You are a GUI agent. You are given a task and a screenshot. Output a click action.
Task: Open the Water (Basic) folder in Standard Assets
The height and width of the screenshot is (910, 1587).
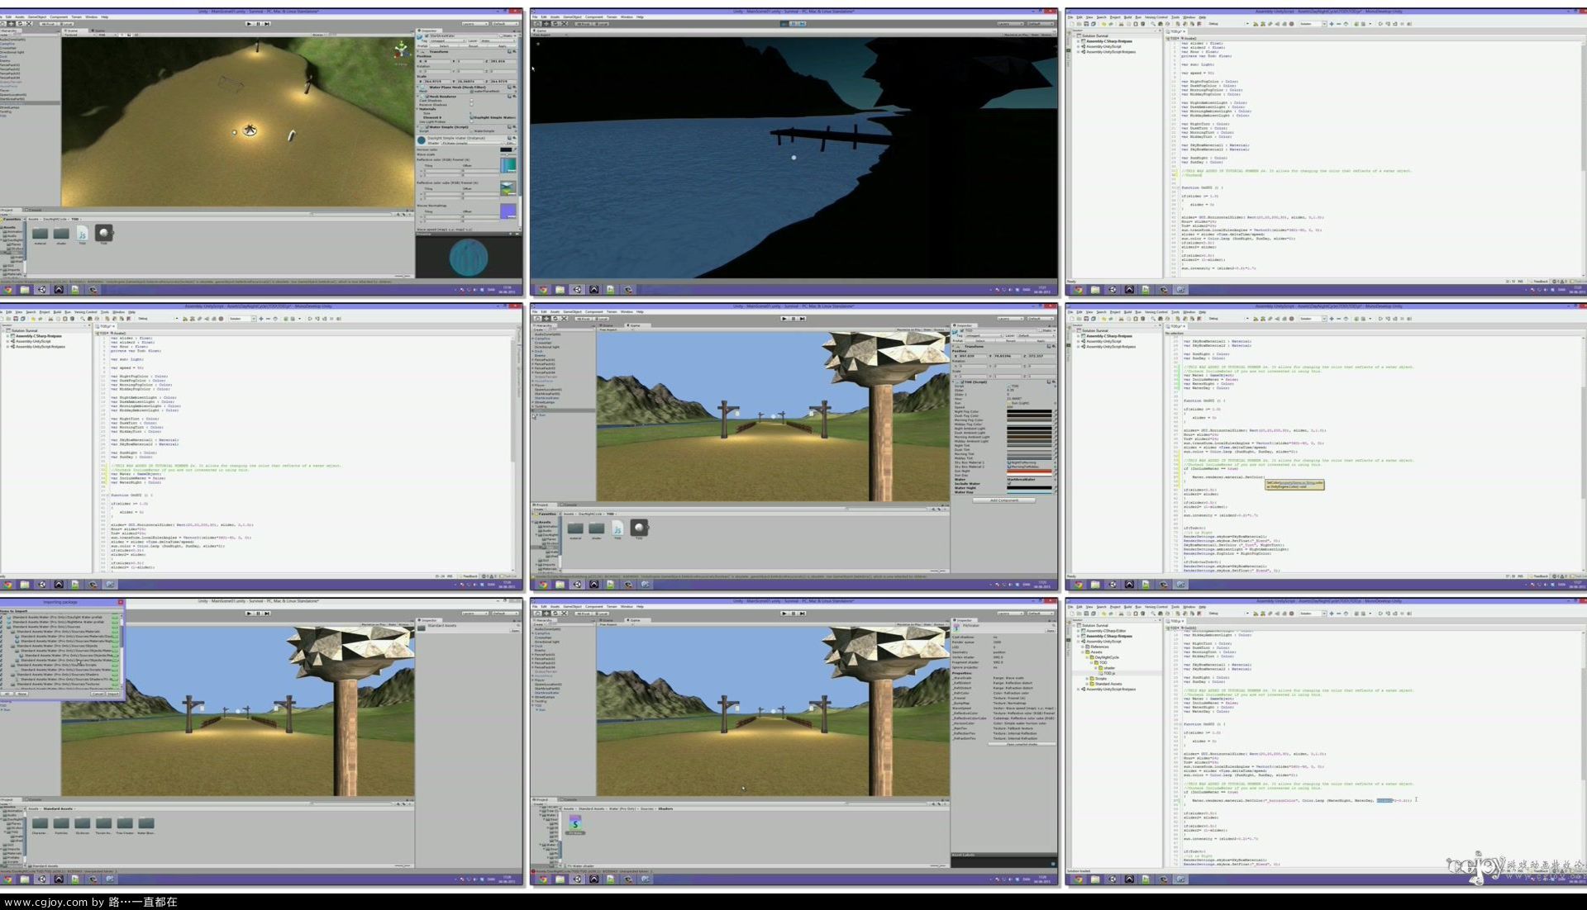(x=146, y=825)
